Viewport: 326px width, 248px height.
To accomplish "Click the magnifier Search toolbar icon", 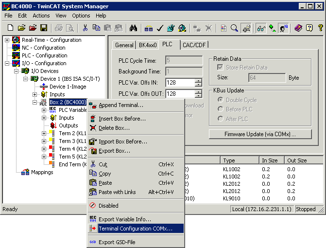I will [235, 28].
